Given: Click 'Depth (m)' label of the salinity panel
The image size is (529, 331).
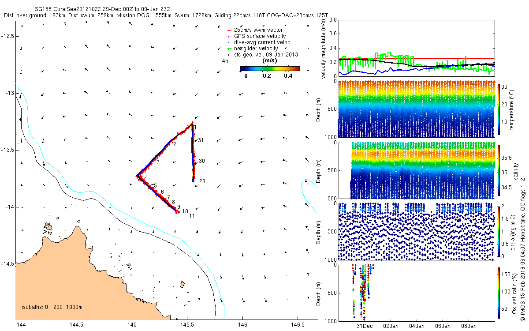Looking at the screenshot, I should [319, 171].
